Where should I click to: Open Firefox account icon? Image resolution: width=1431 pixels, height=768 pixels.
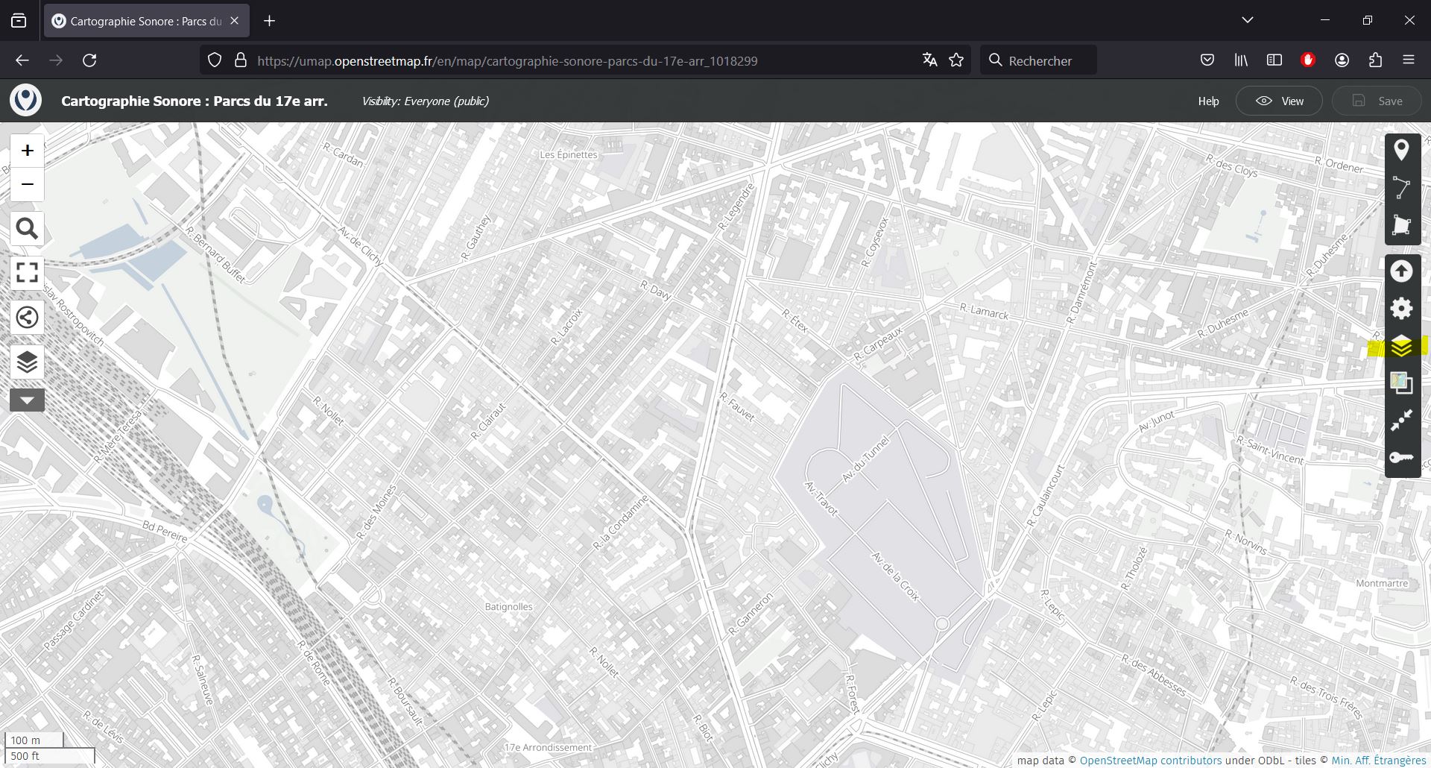click(1342, 60)
